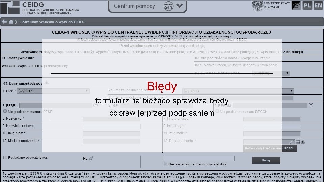Viewport: 324px width, 182px height.
Task: Expand the Centrum pomocy chevron
Action: pyautogui.click(x=180, y=6)
